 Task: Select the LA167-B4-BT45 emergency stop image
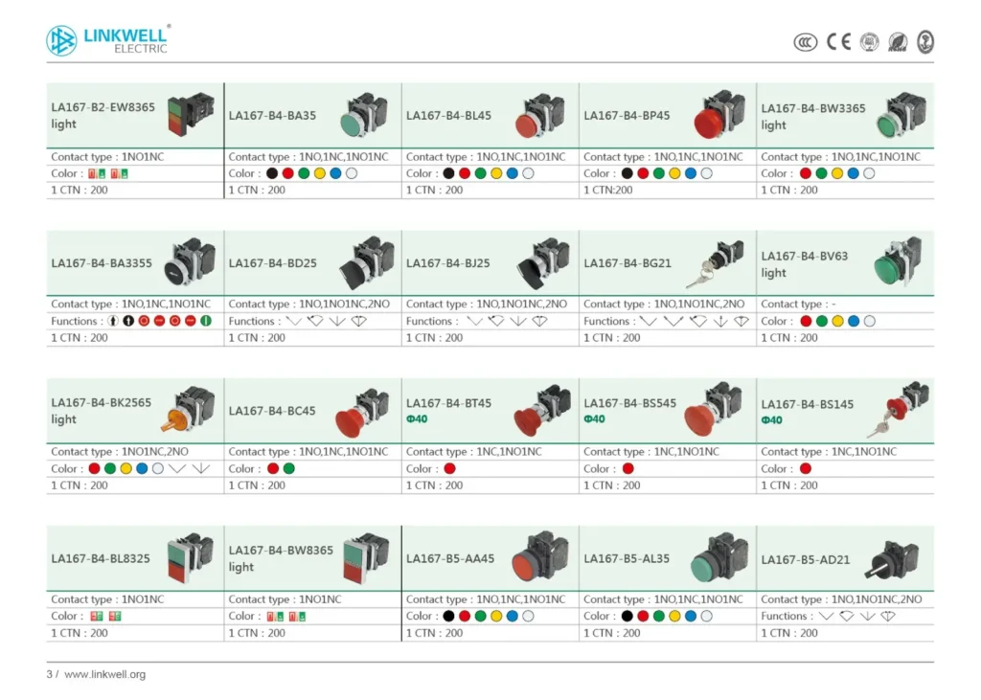click(x=542, y=410)
